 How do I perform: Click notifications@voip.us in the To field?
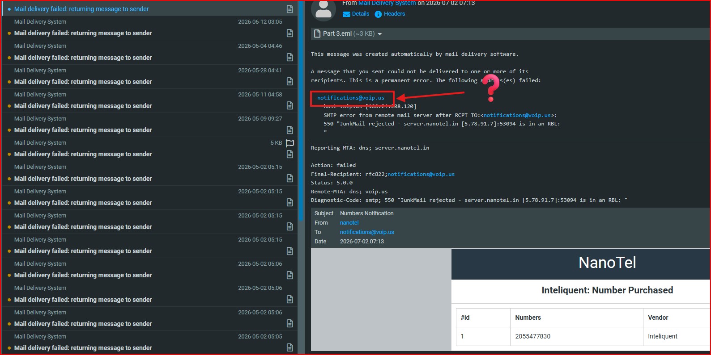[367, 232]
